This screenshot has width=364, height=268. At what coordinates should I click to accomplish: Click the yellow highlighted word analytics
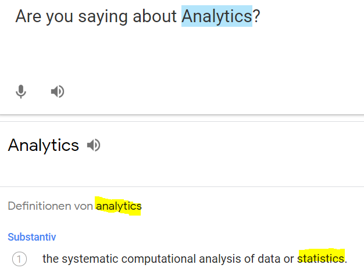click(x=119, y=206)
